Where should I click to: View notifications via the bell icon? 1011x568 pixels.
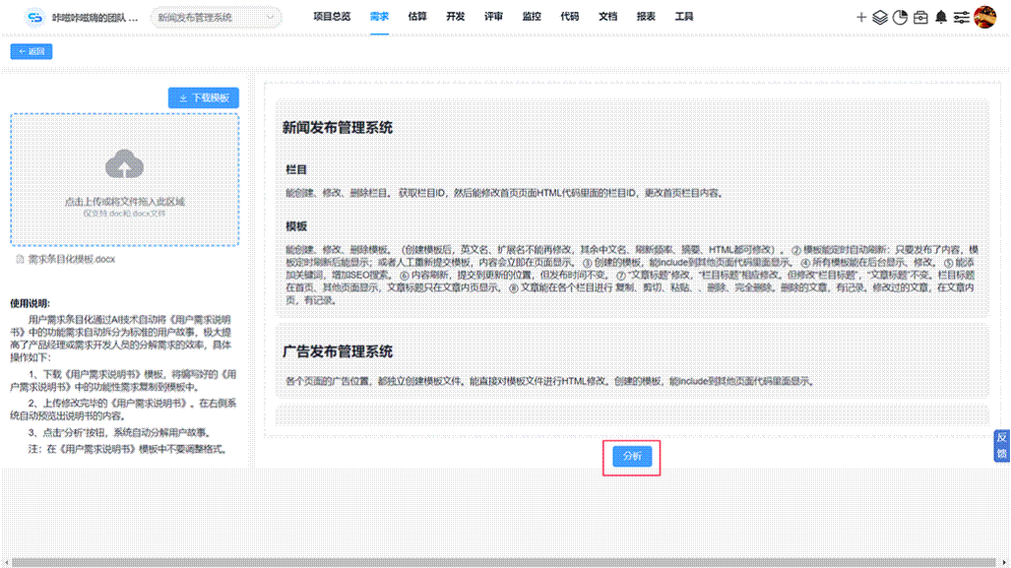tap(942, 17)
